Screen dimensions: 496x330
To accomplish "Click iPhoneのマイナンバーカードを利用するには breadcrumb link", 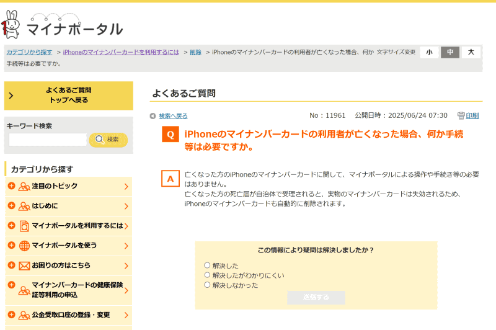I will (121, 52).
